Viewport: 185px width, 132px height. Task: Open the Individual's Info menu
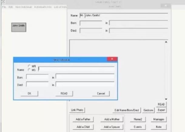click(42, 6)
